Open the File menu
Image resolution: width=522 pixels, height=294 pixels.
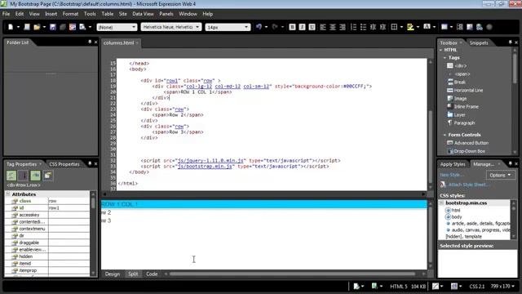coord(6,14)
